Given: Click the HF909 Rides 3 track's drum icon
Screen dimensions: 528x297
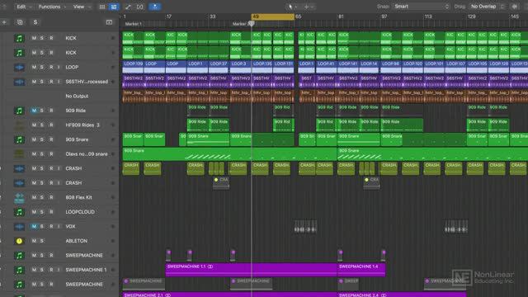Looking at the screenshot, I should click(19, 125).
